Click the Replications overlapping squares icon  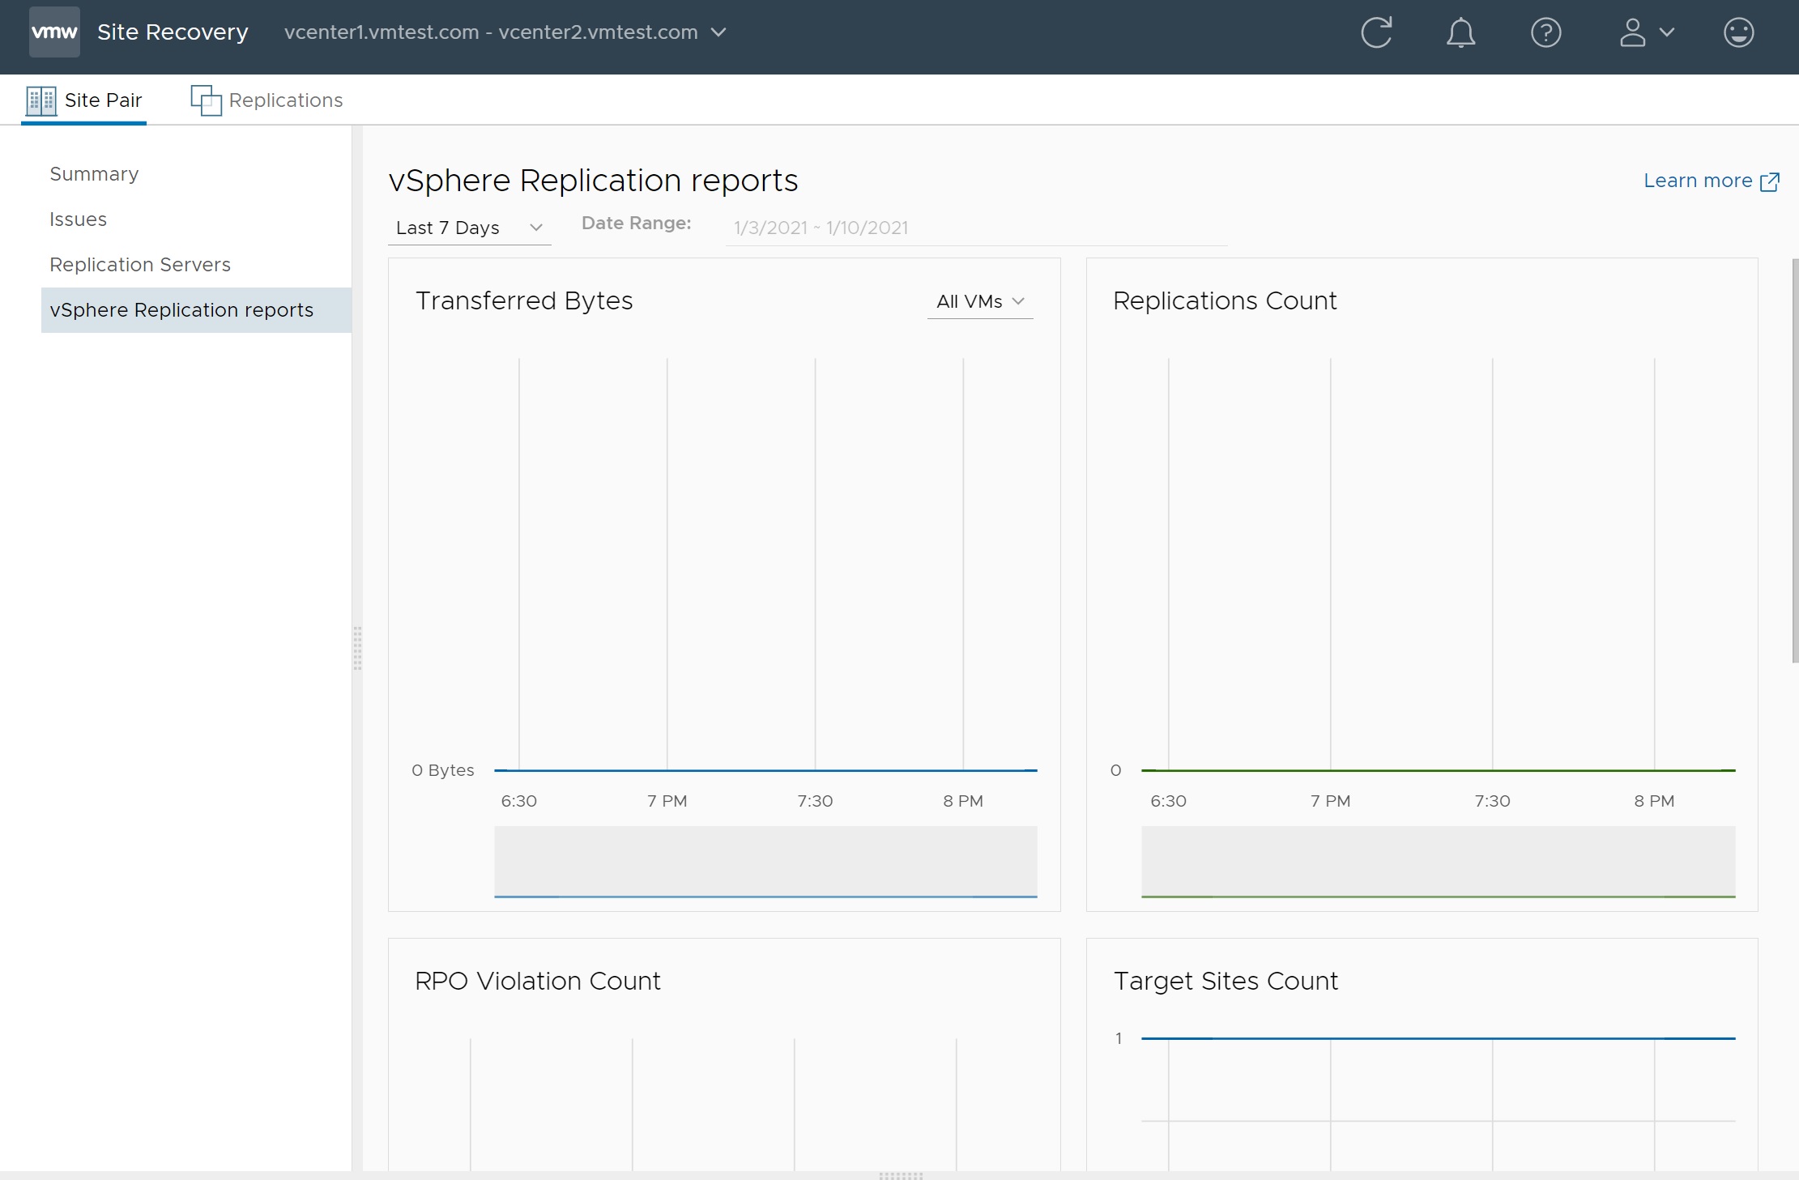[x=206, y=100]
